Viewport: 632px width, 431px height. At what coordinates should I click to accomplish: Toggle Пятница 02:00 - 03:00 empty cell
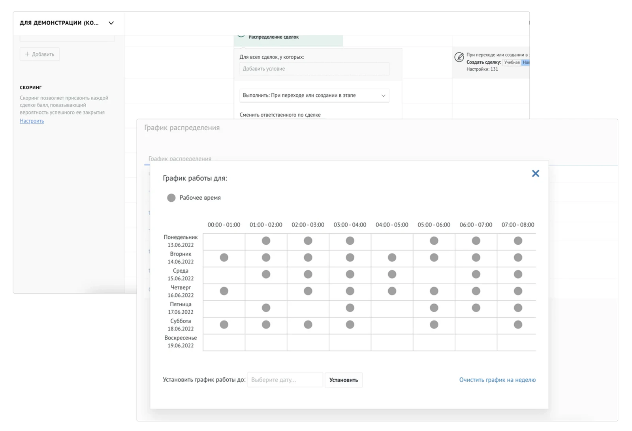tap(308, 309)
